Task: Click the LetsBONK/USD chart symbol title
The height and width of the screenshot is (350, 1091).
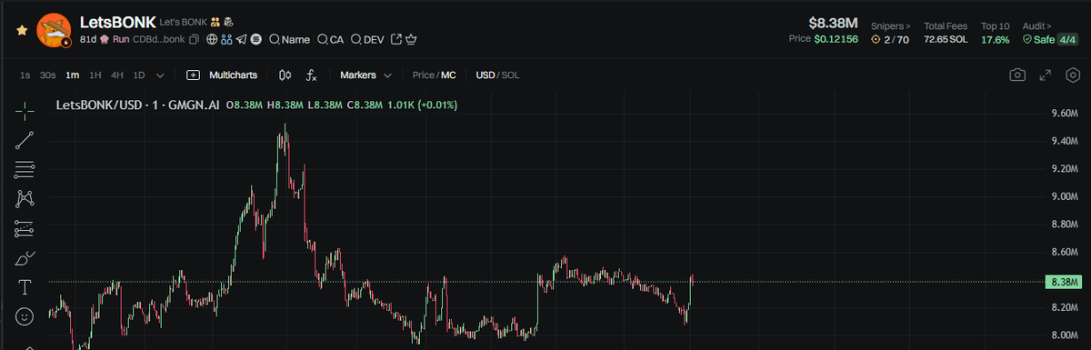Action: pos(98,105)
